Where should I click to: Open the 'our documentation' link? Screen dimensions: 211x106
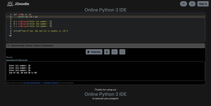[x=32, y=83]
